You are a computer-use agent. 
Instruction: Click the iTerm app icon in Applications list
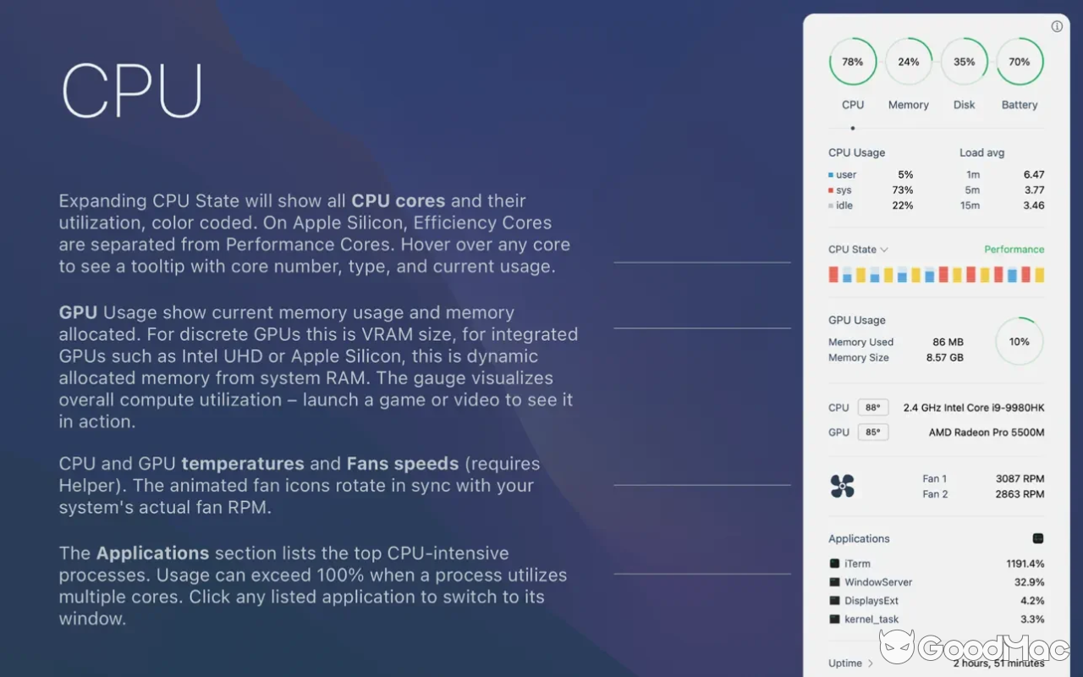pos(833,563)
